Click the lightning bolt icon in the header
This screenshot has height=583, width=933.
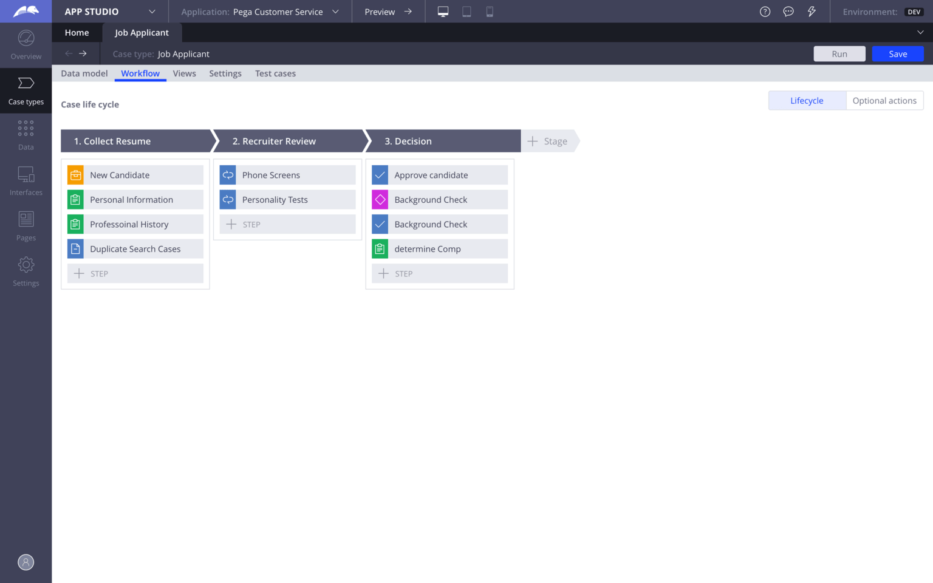[x=812, y=11]
